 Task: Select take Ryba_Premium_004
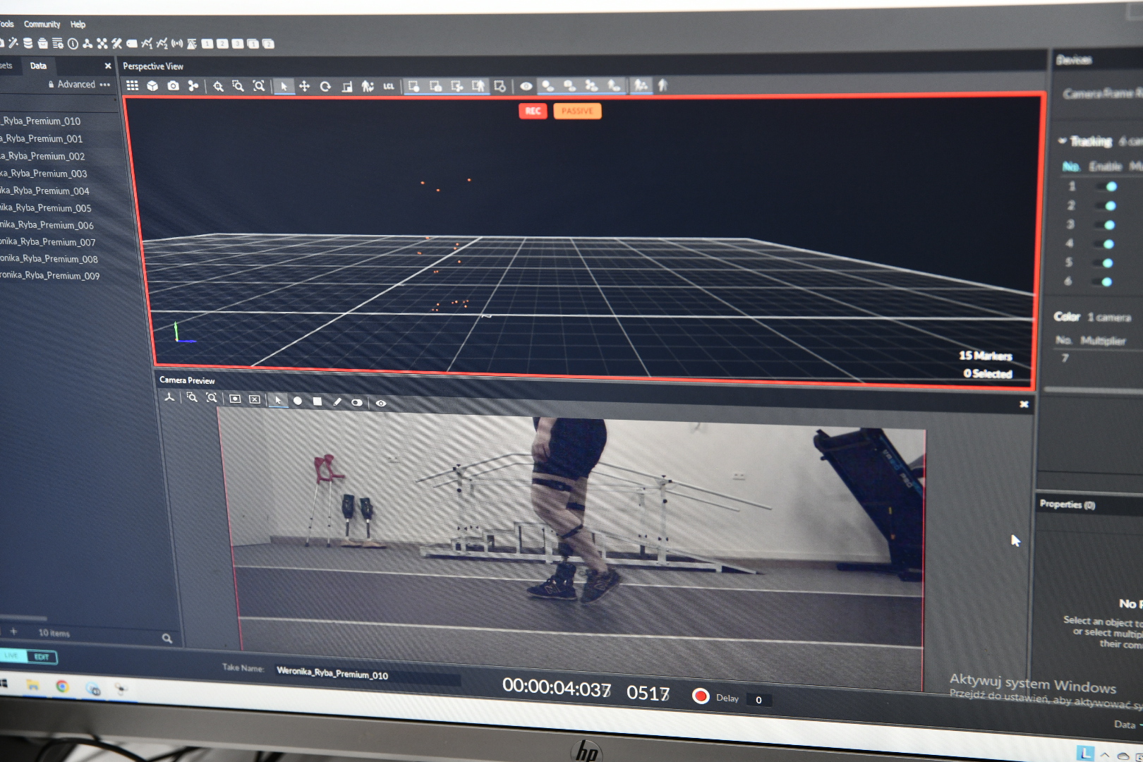click(x=44, y=190)
